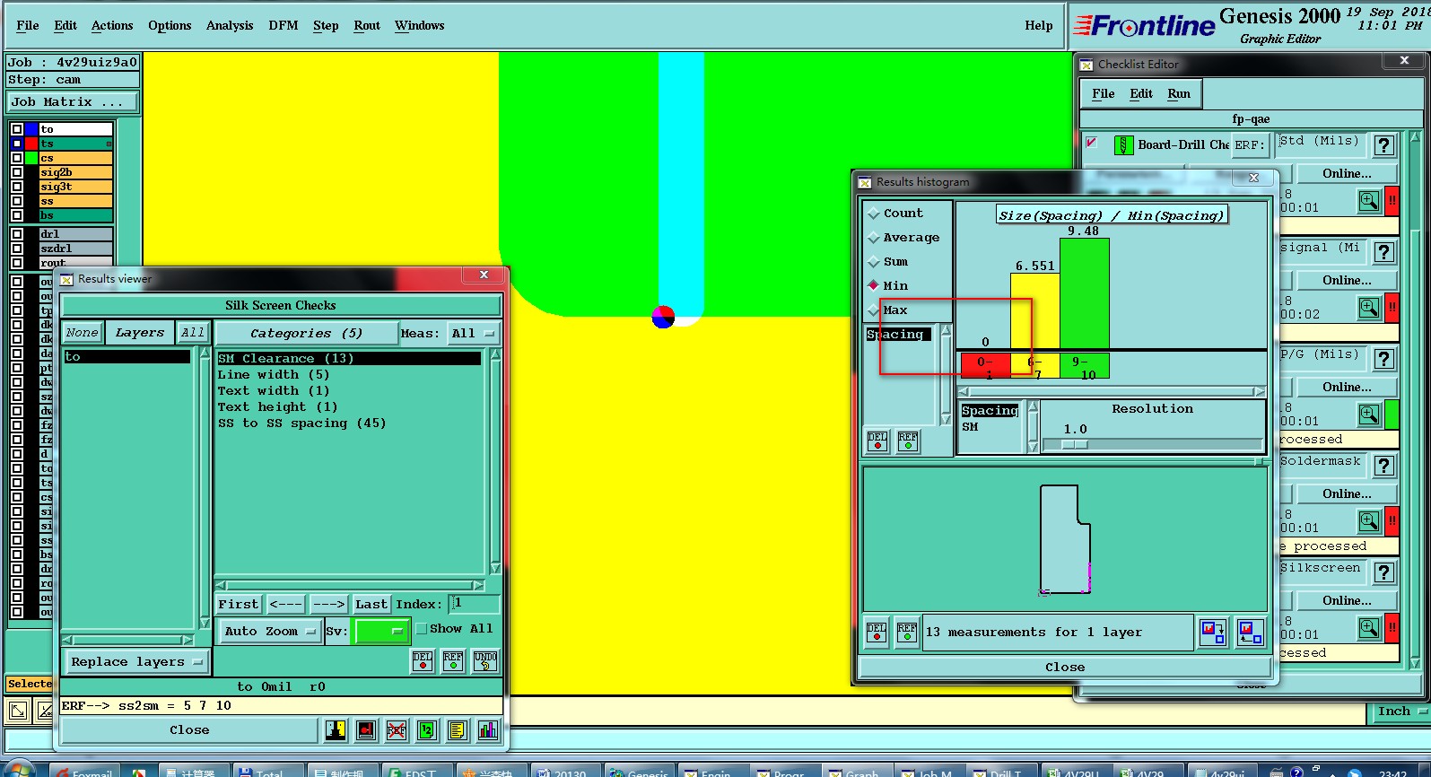The width and height of the screenshot is (1431, 777).
Task: Click All layers button in Results viewer
Action: pos(193,333)
